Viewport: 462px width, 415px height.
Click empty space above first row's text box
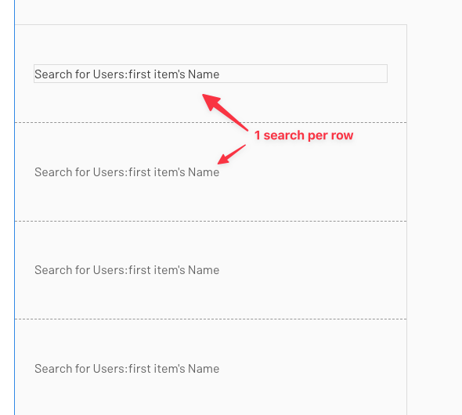point(211,44)
